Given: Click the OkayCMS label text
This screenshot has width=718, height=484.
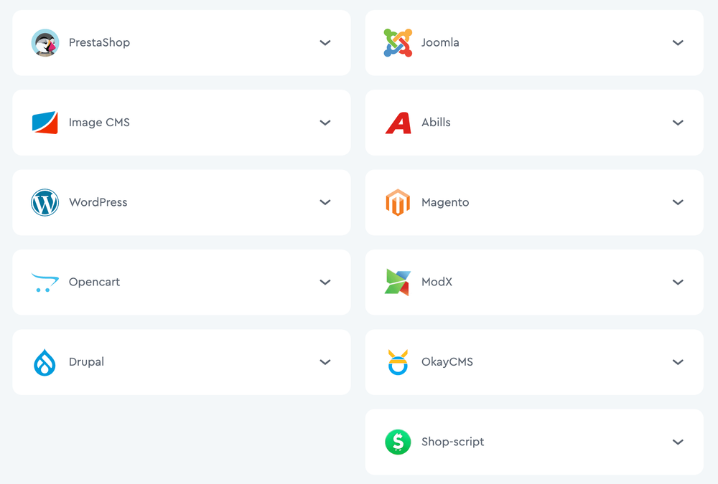Looking at the screenshot, I should pos(447,362).
